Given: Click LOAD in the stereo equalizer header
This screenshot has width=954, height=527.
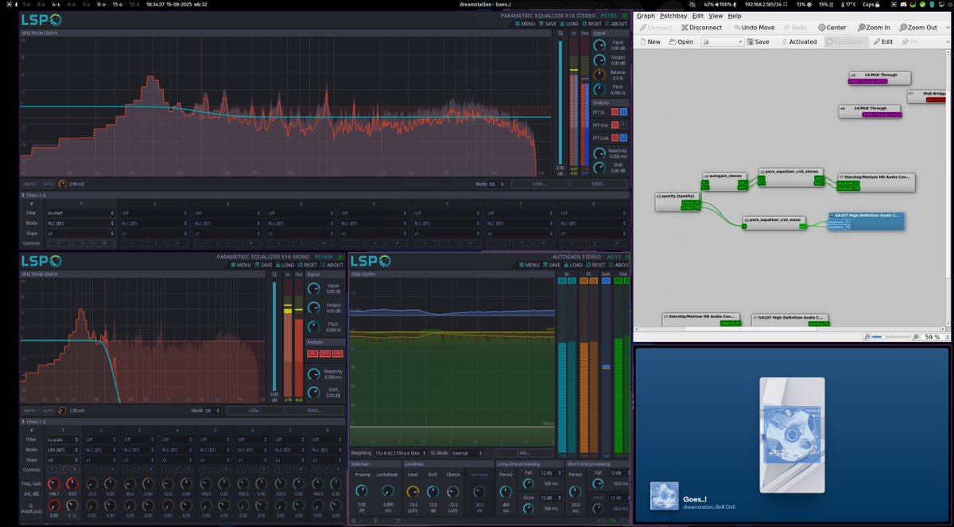Looking at the screenshot, I should click(569, 24).
